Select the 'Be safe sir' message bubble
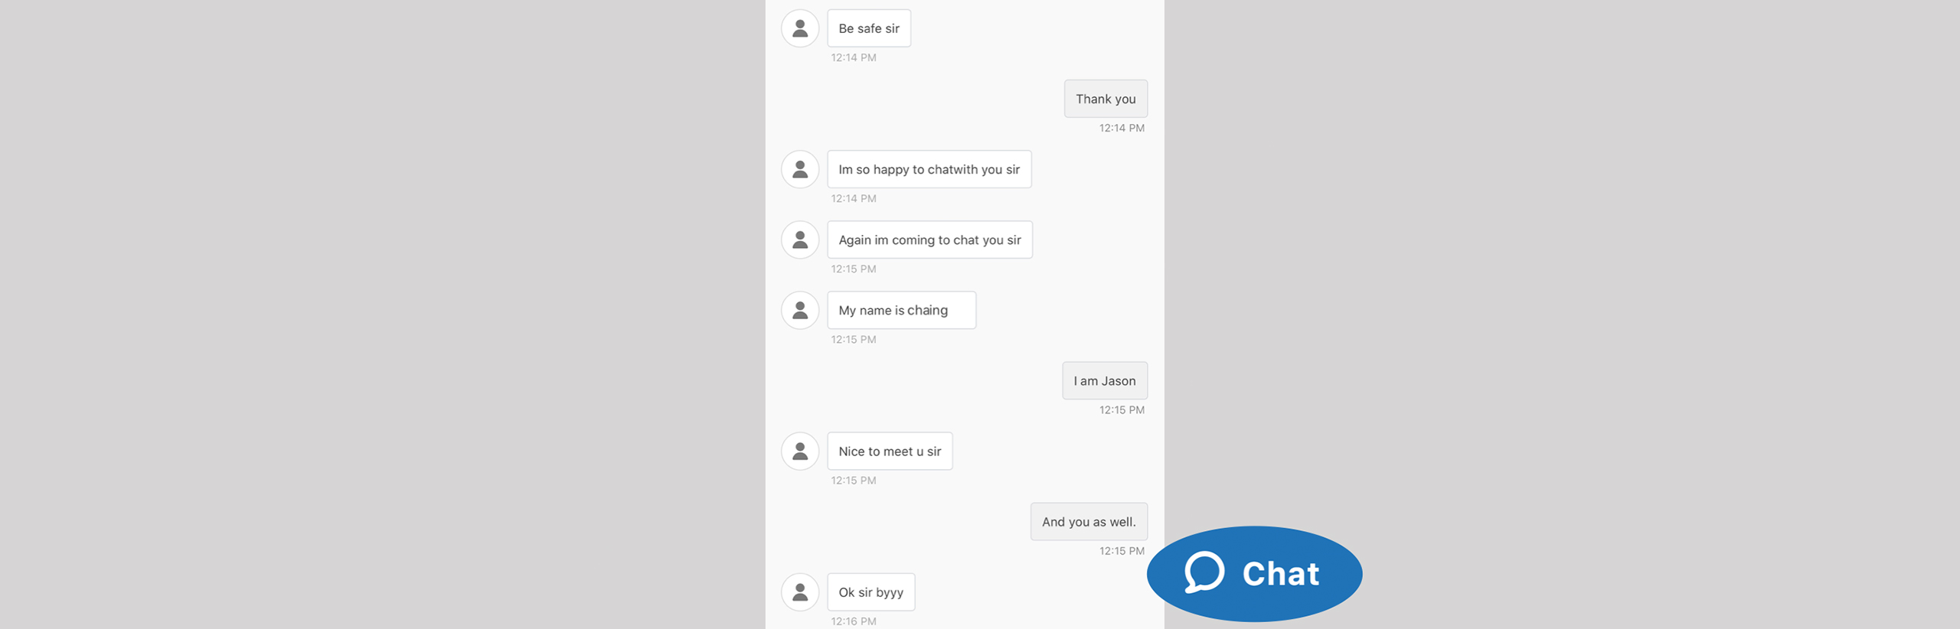The image size is (1960, 629). tap(869, 28)
